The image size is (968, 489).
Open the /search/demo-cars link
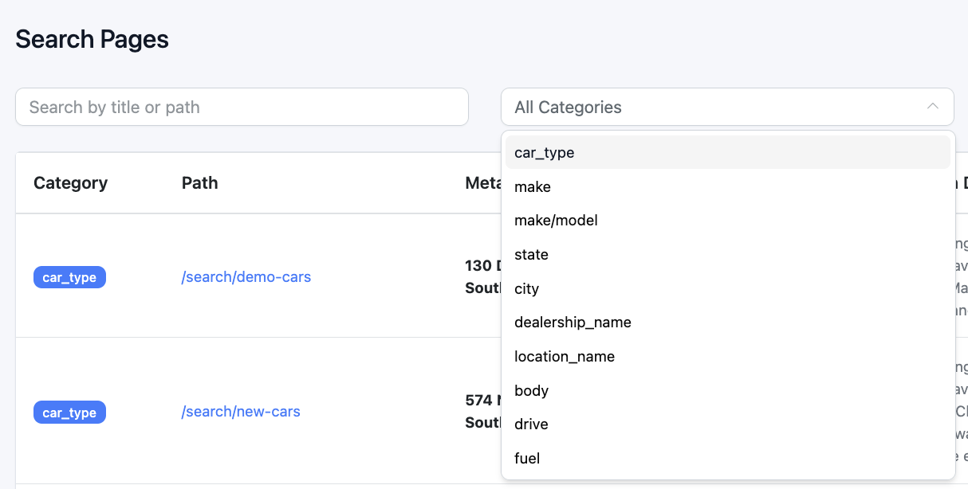[246, 277]
